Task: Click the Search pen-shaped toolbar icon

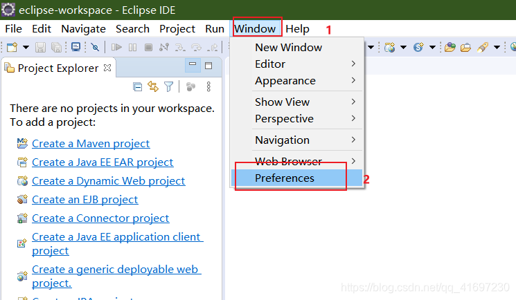Action: pos(482,47)
